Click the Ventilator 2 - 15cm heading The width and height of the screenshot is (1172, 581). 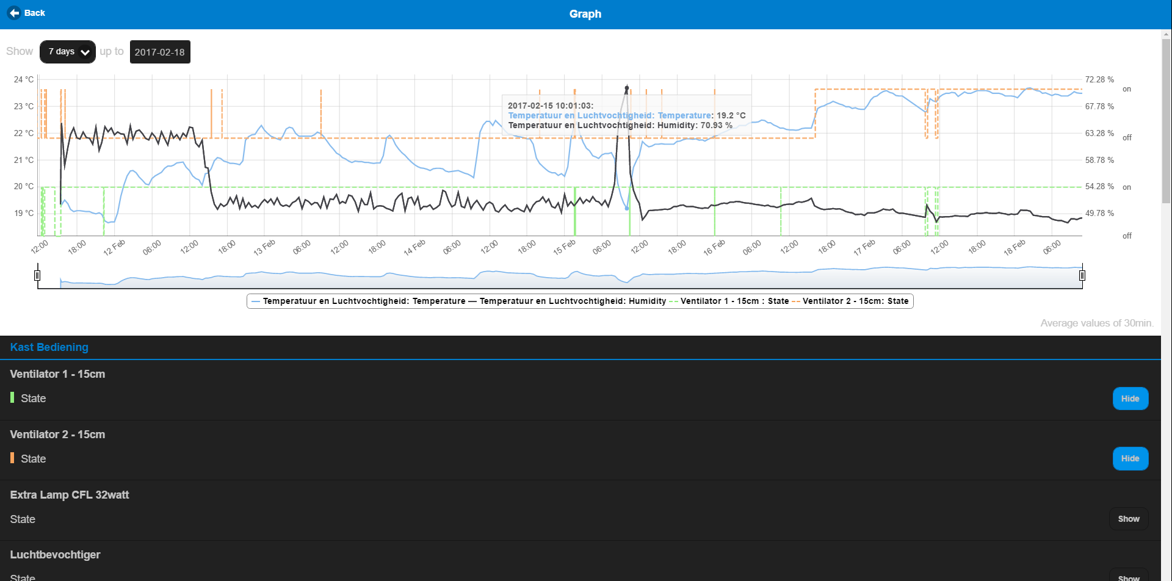point(57,435)
